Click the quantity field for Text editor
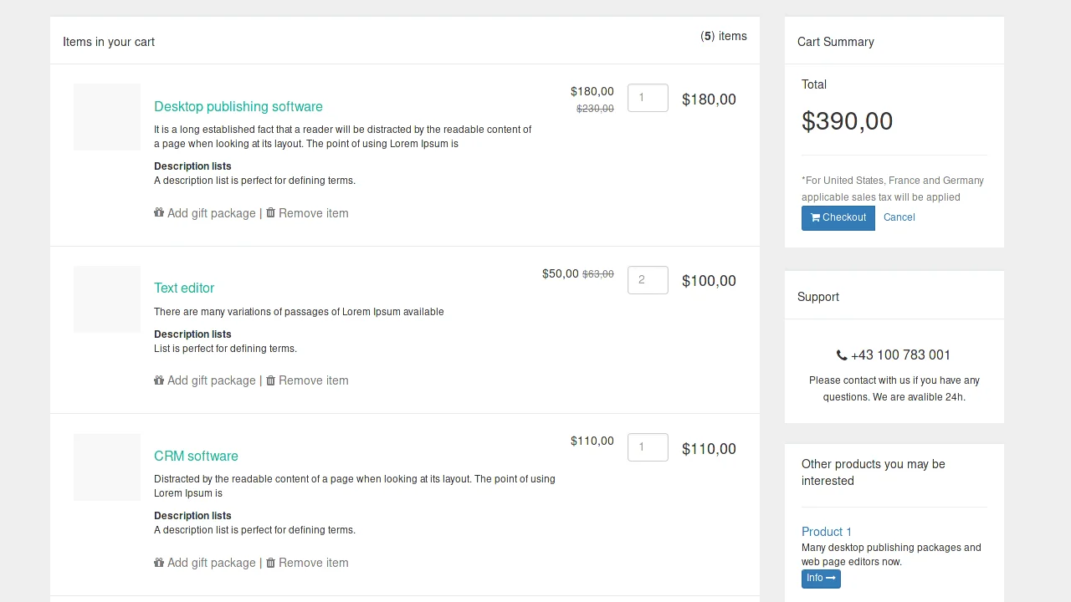The height and width of the screenshot is (602, 1071). click(x=648, y=280)
